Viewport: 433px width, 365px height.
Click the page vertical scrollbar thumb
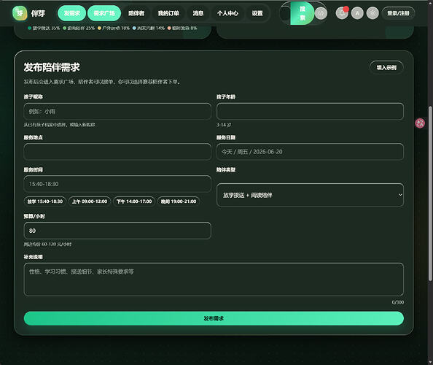tap(430, 193)
